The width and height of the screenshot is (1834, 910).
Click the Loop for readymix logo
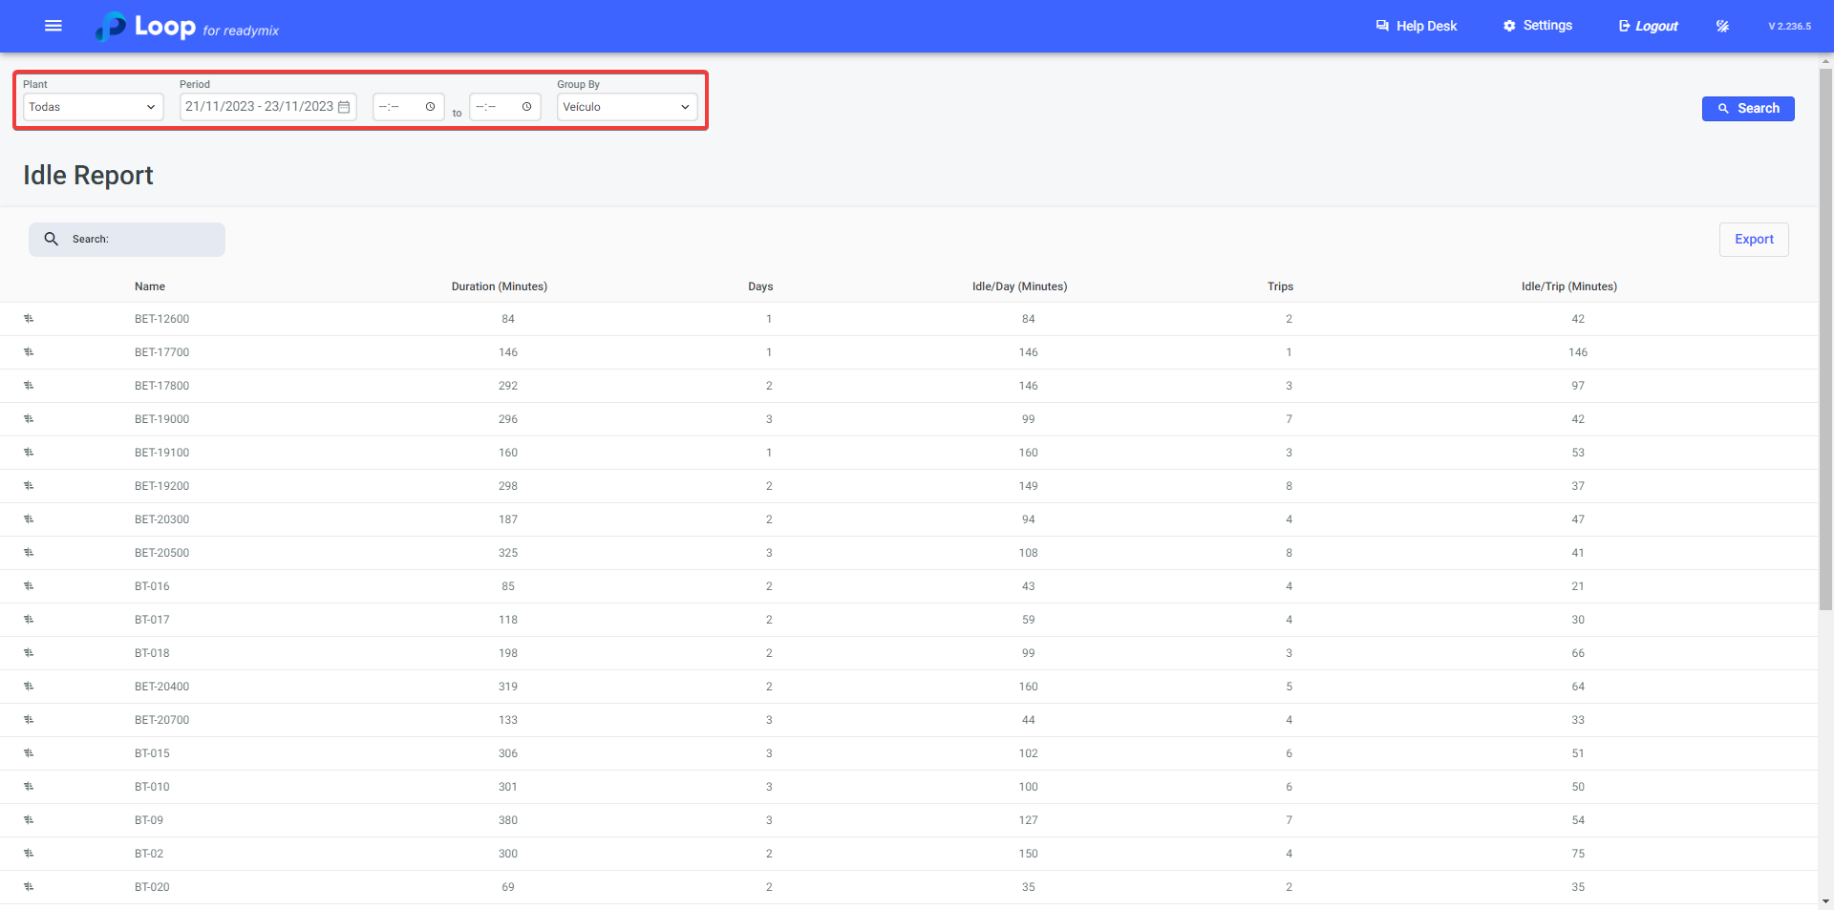pyautogui.click(x=187, y=27)
